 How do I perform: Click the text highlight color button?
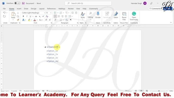[x=29, y=20]
